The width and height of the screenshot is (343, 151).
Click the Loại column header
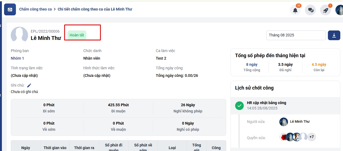pos(172,148)
